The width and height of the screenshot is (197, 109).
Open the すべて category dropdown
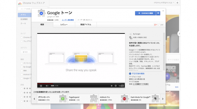coord(26,52)
